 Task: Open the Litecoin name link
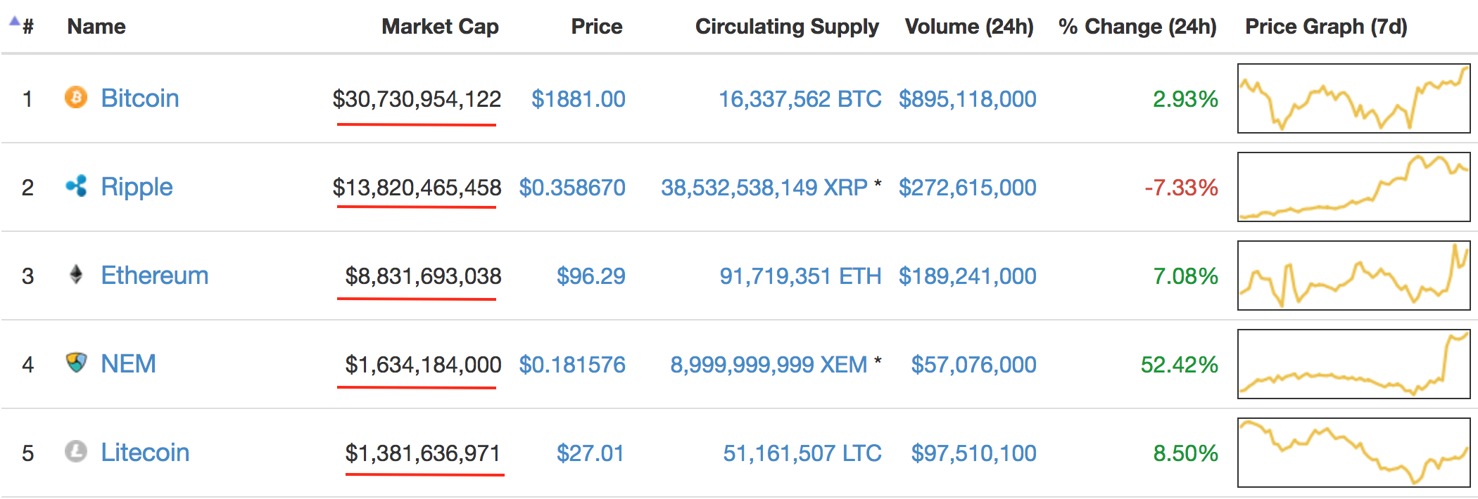coord(145,453)
